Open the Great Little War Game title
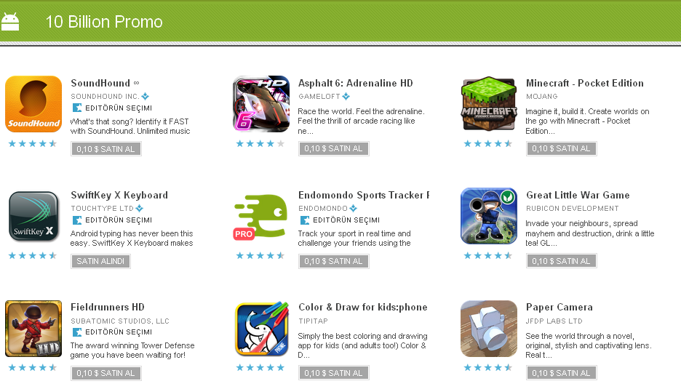This screenshot has width=681, height=389. (x=578, y=196)
